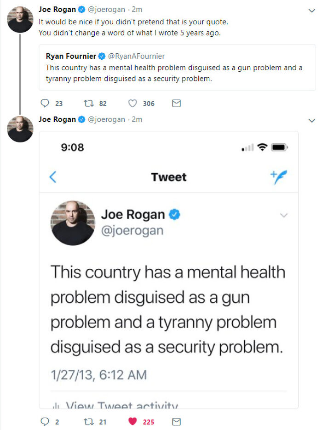The width and height of the screenshot is (322, 430).
Task: Open the reply icon on Ryan Fournier's quoted tweet
Action: click(45, 103)
